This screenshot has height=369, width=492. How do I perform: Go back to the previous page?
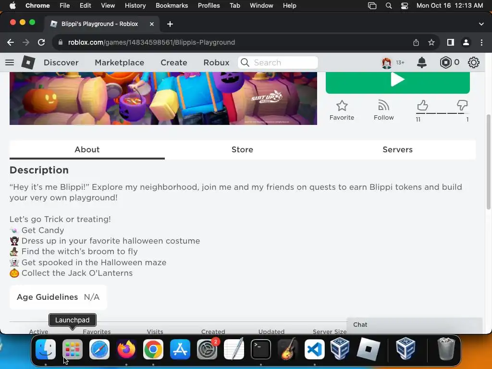coord(11,42)
